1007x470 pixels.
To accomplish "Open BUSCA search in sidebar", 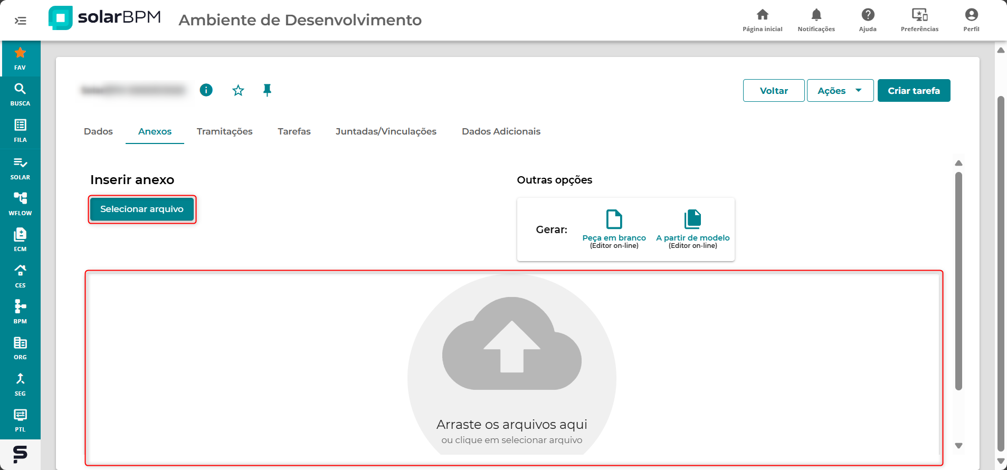I will [x=20, y=94].
